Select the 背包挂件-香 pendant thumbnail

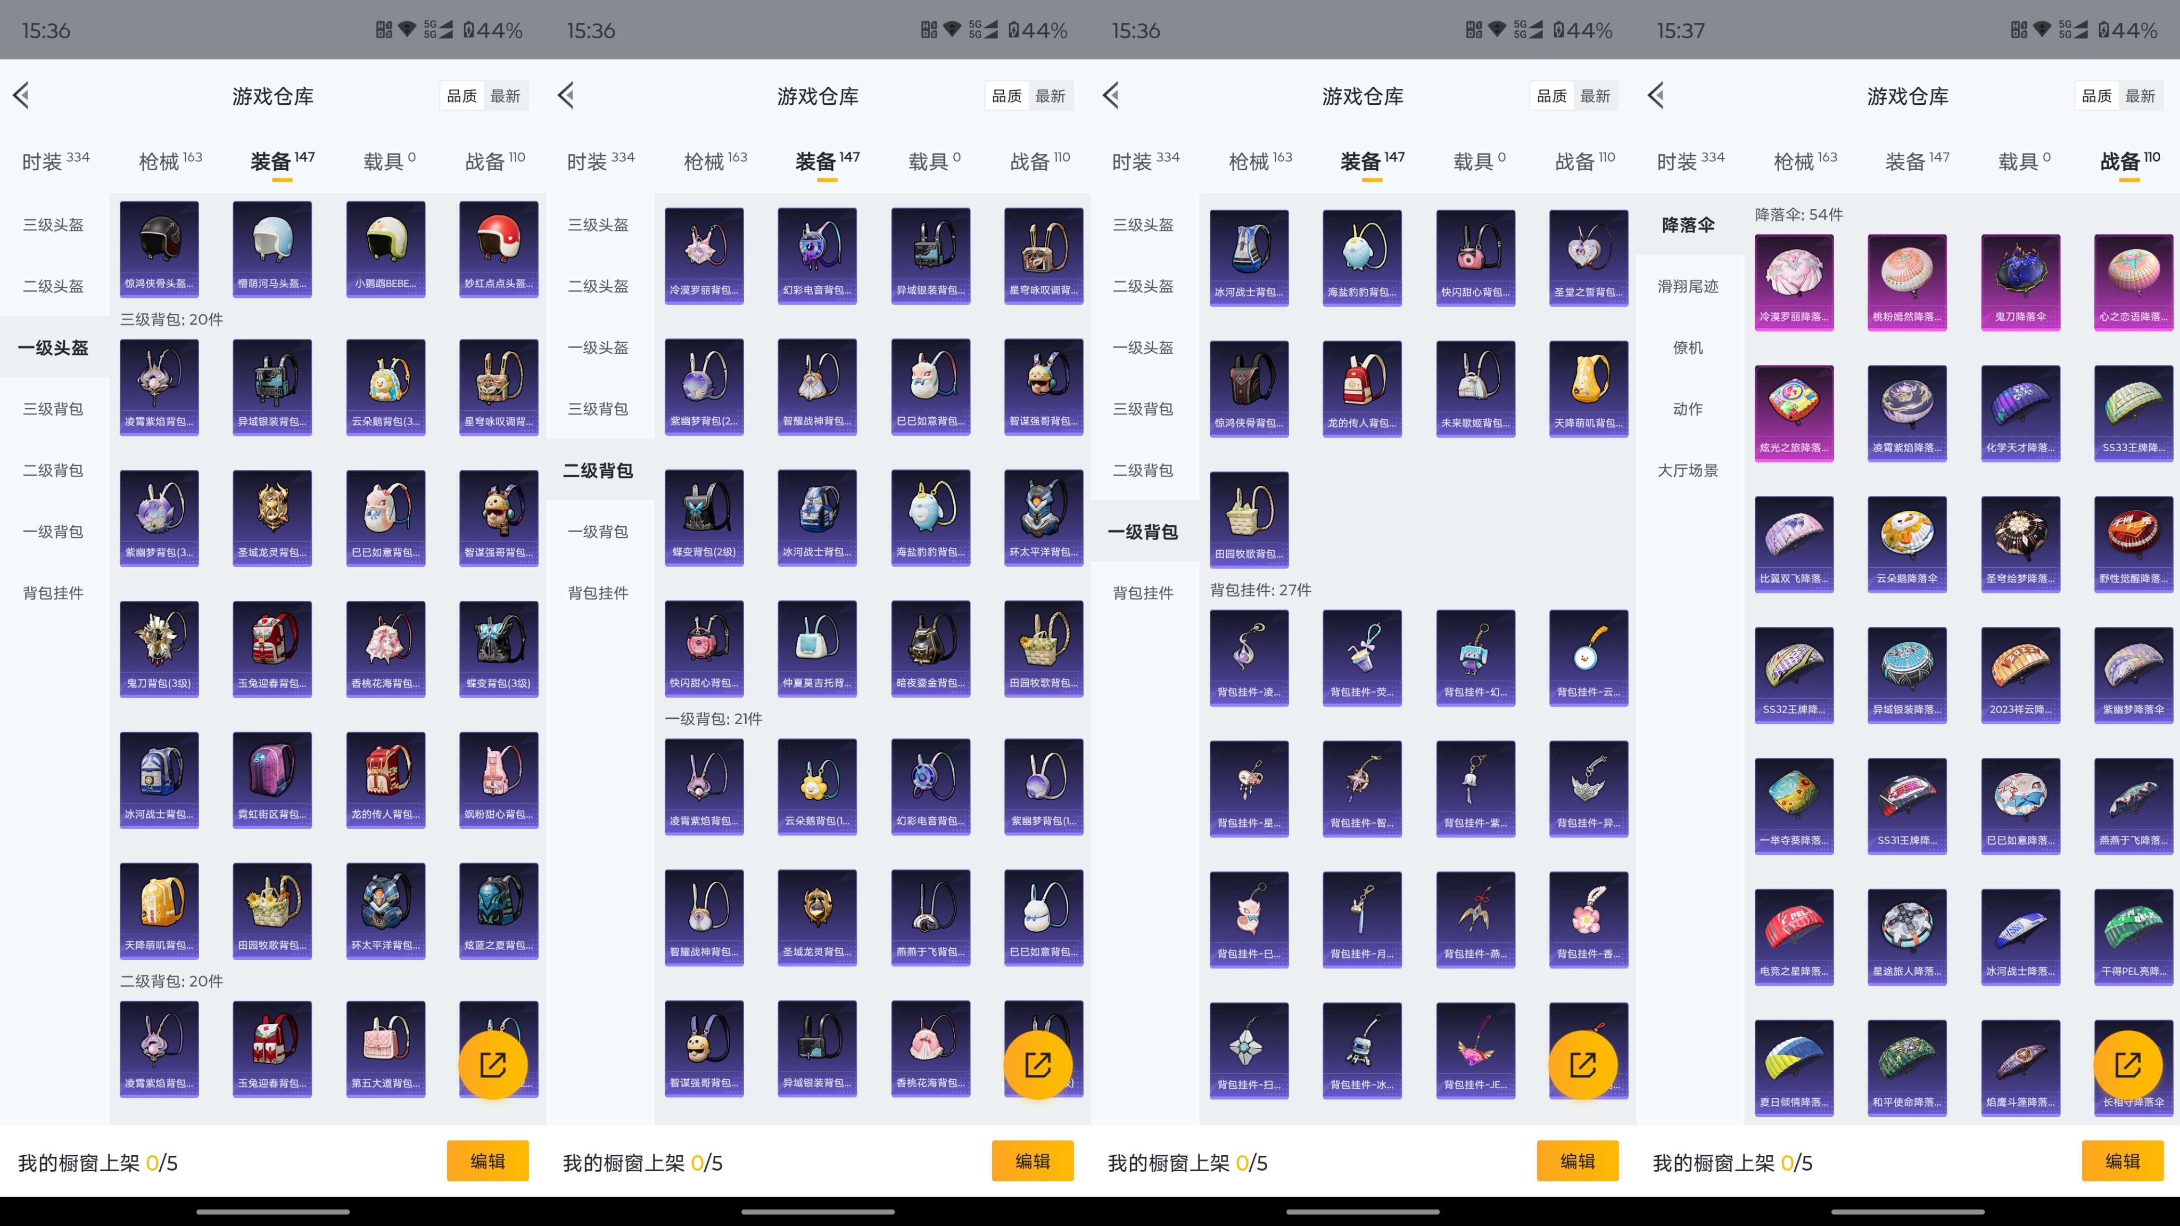pos(1589,919)
